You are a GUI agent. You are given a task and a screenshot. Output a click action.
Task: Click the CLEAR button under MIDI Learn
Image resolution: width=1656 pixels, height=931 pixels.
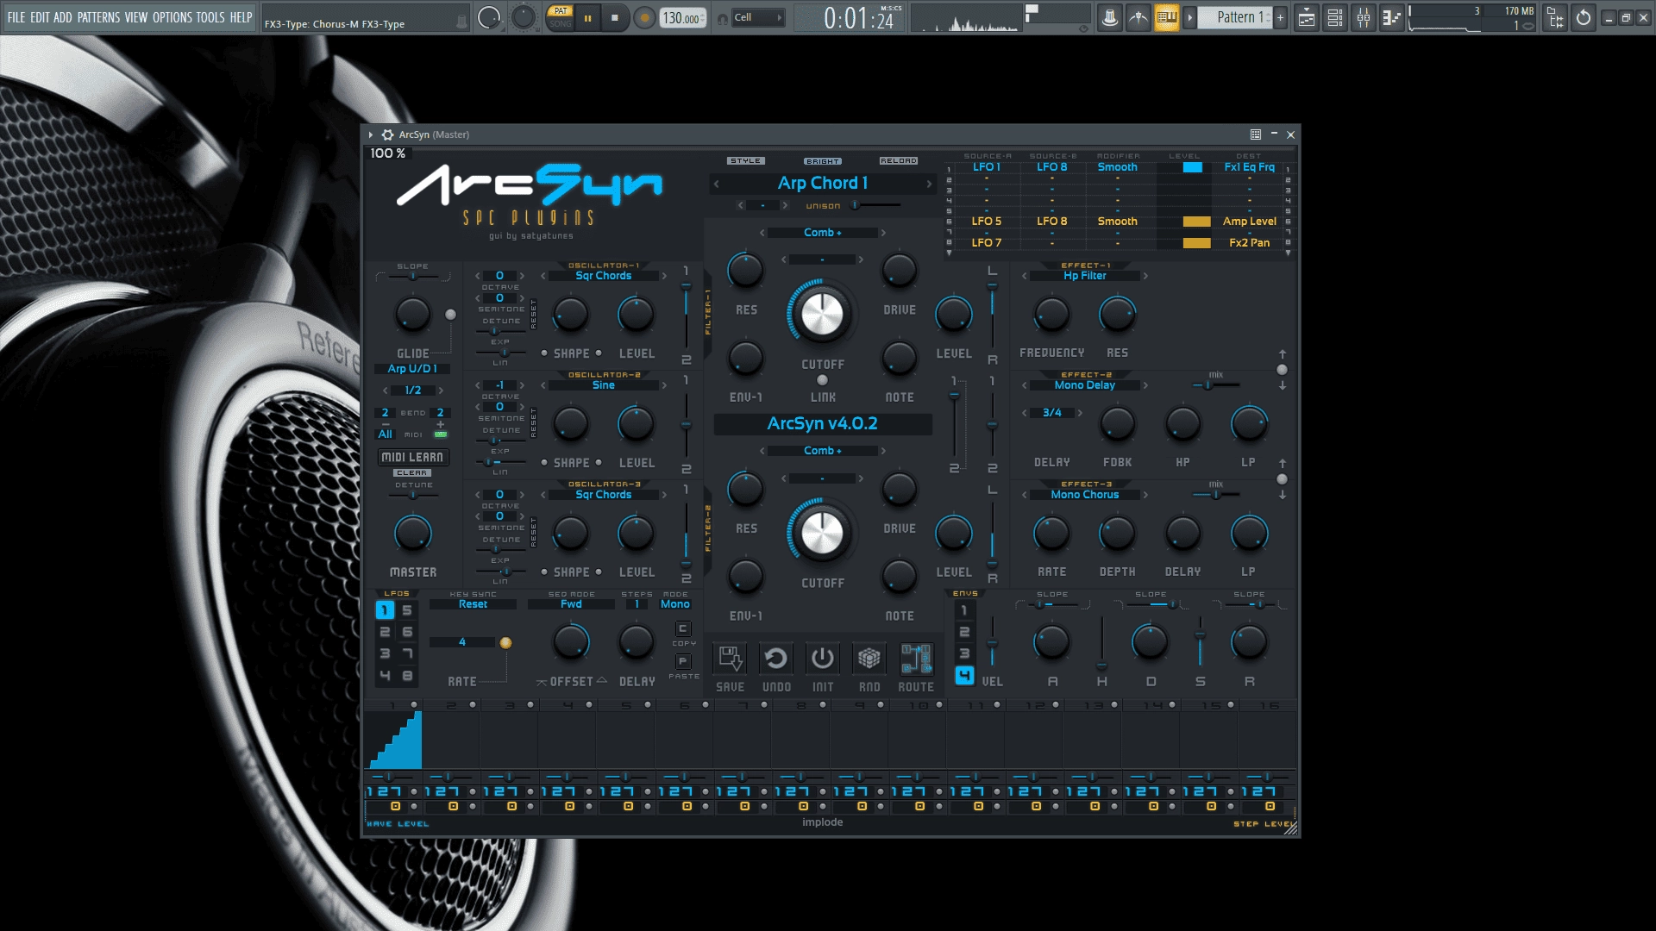412,473
